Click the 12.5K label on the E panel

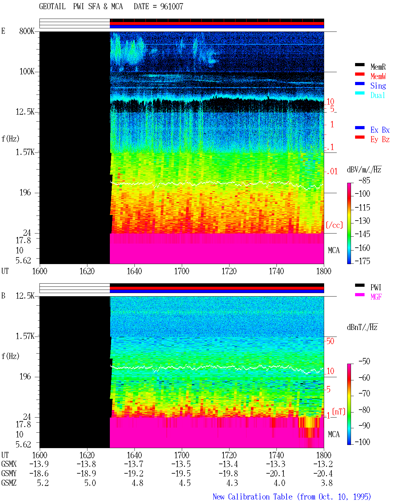click(x=25, y=112)
